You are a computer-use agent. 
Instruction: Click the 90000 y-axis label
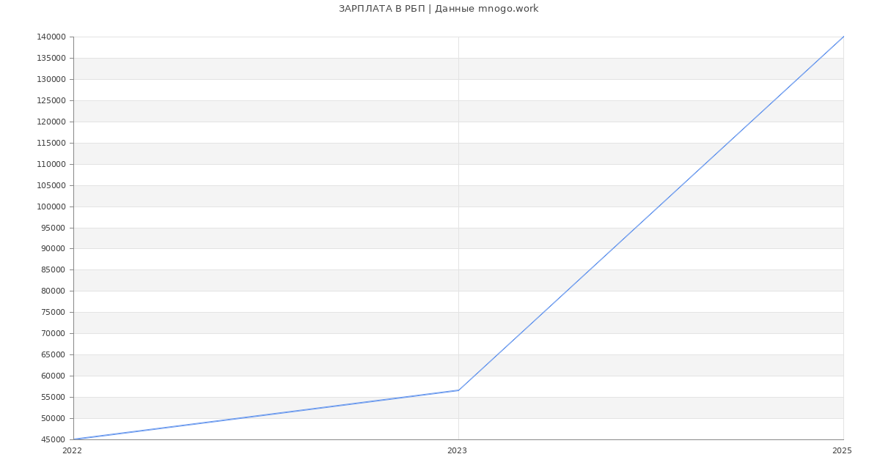coord(54,249)
